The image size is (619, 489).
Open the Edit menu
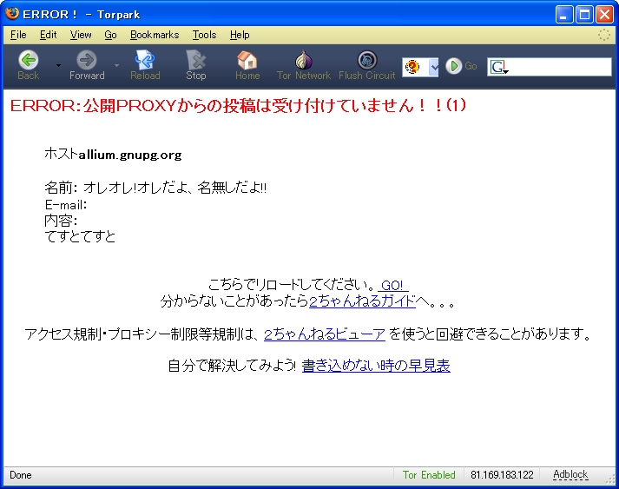[48, 35]
